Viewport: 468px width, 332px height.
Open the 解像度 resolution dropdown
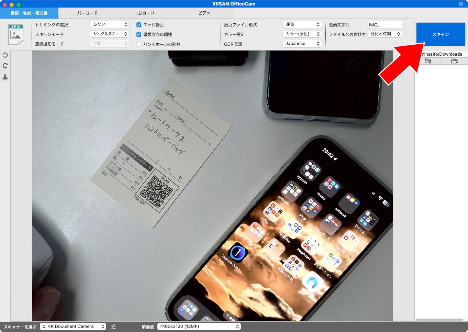(x=199, y=327)
